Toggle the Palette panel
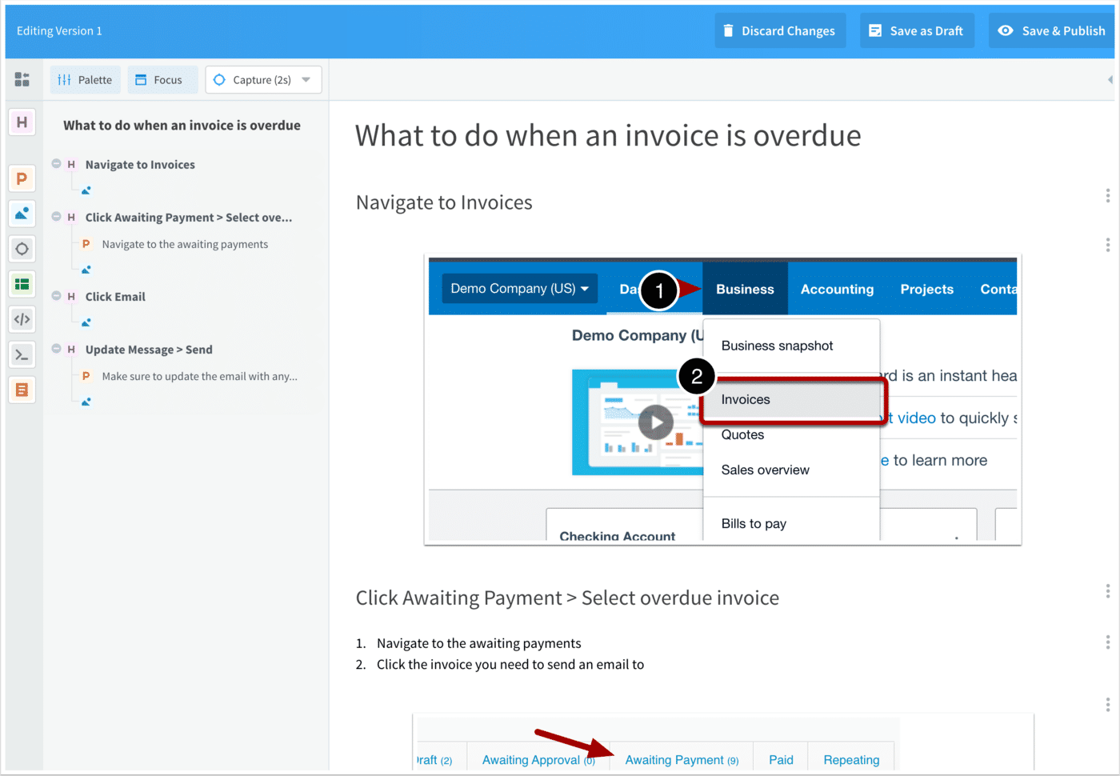Viewport: 1120px width, 776px height. [x=85, y=79]
